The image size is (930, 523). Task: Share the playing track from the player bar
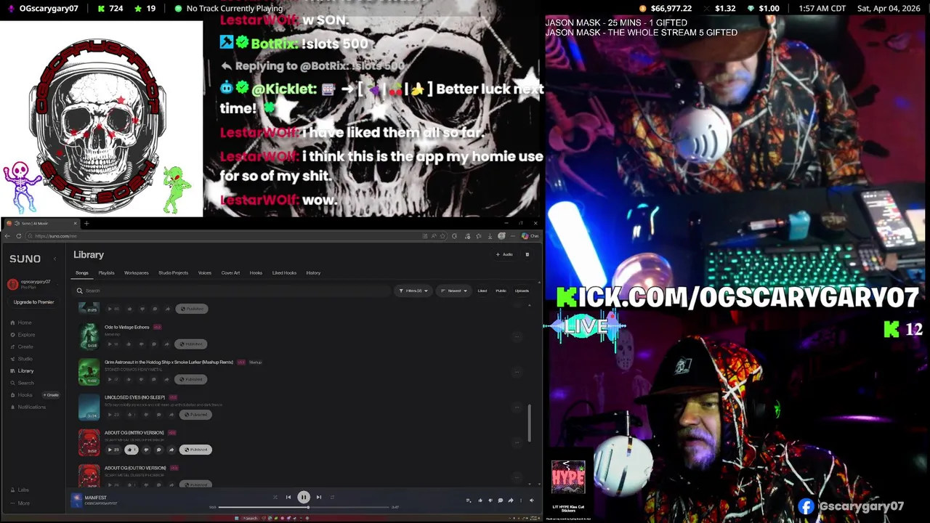511,500
